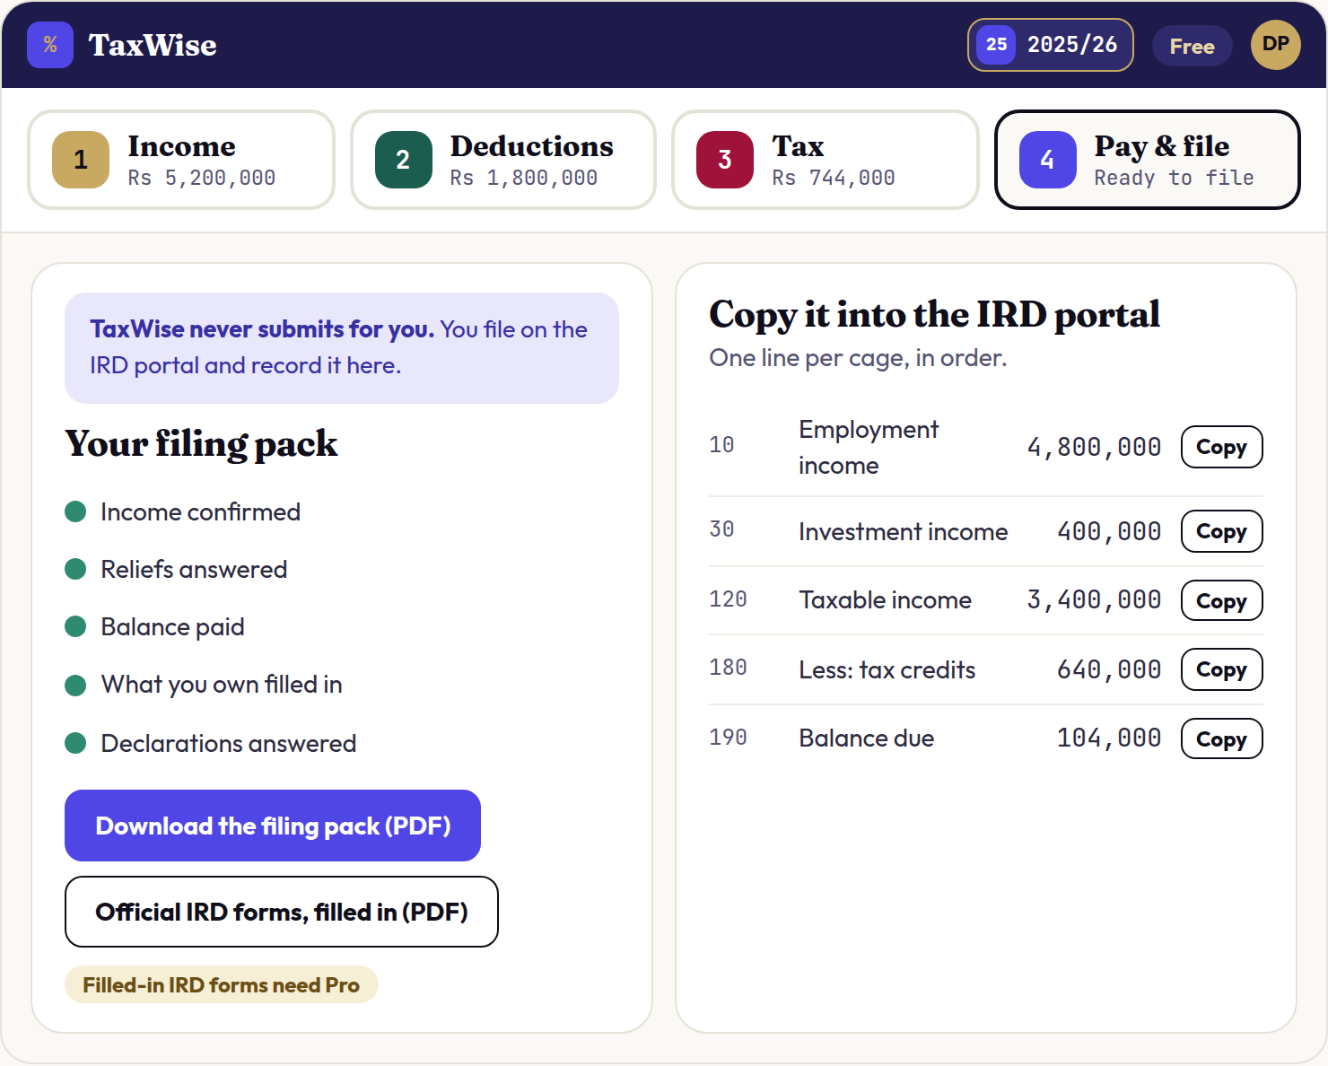Click cage number 190

pos(728,738)
